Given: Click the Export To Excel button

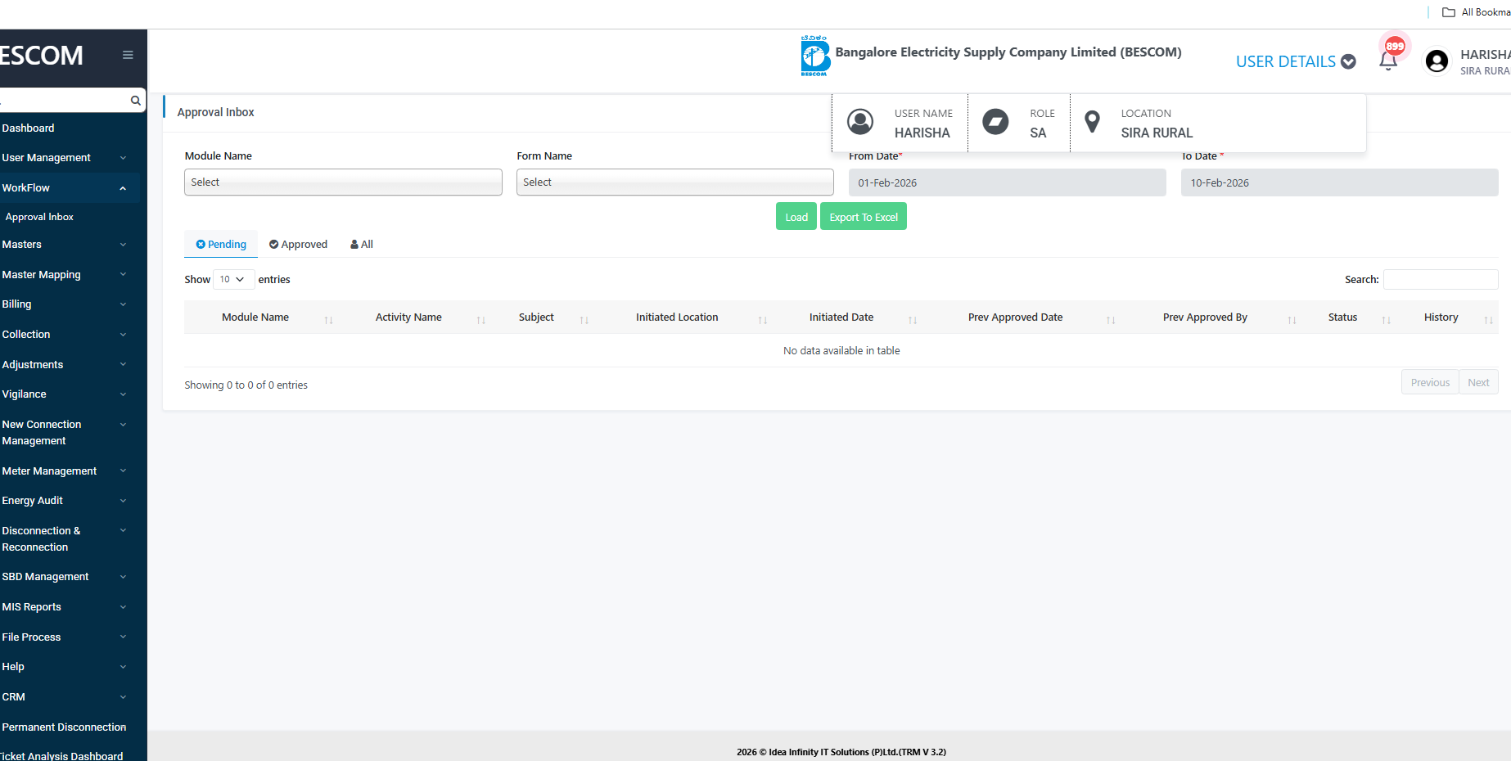Looking at the screenshot, I should pos(864,217).
